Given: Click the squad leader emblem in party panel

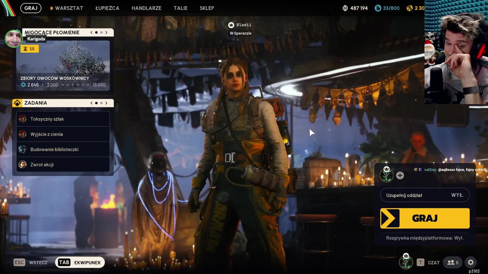Looking at the screenshot, I should (387, 175).
